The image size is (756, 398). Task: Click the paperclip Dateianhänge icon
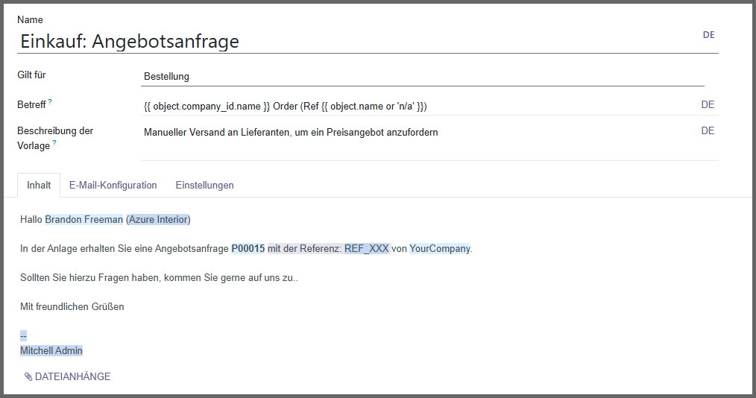point(28,377)
